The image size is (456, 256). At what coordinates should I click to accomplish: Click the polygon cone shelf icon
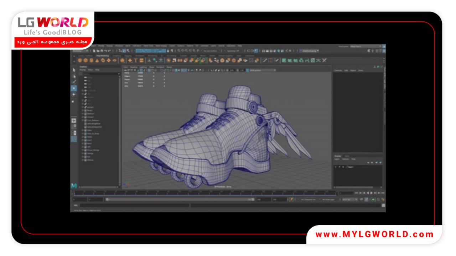[x=97, y=60]
